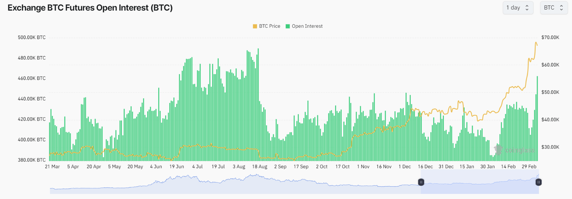Screen dimensions: 572x199
Task: Click the 380.00K BTC axis label
Action: click(x=31, y=160)
